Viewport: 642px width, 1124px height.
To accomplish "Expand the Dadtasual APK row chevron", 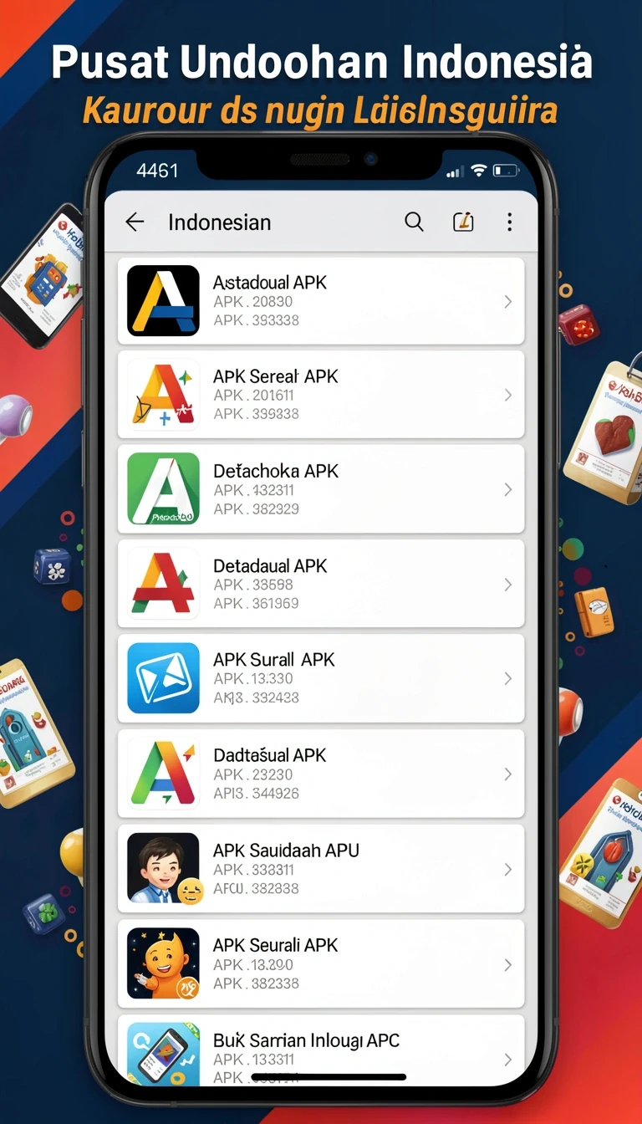I will coord(507,774).
